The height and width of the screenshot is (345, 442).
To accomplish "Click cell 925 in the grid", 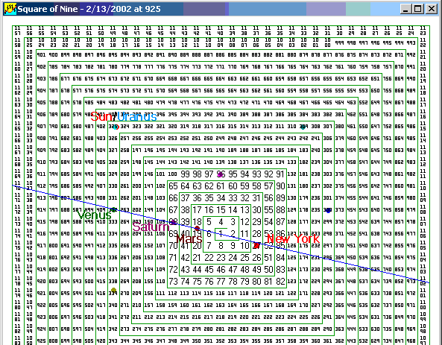I will (42, 341).
